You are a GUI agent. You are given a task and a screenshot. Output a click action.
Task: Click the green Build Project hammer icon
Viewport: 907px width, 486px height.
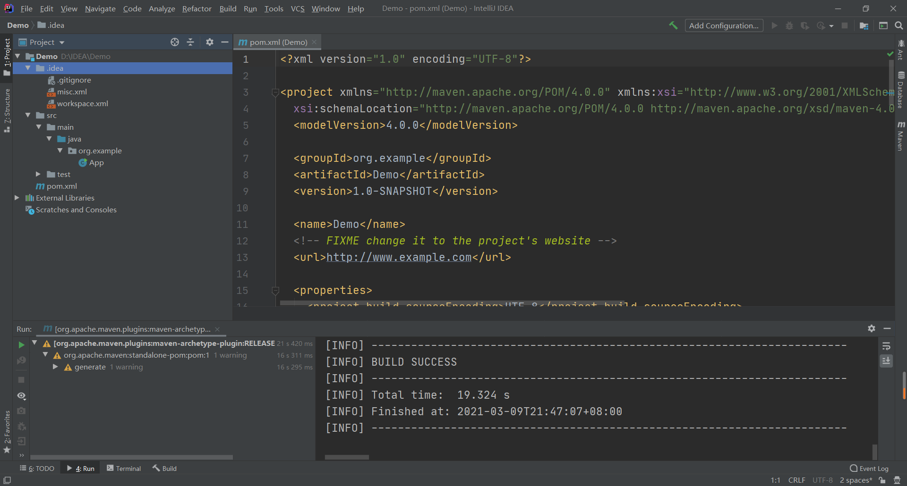point(673,25)
